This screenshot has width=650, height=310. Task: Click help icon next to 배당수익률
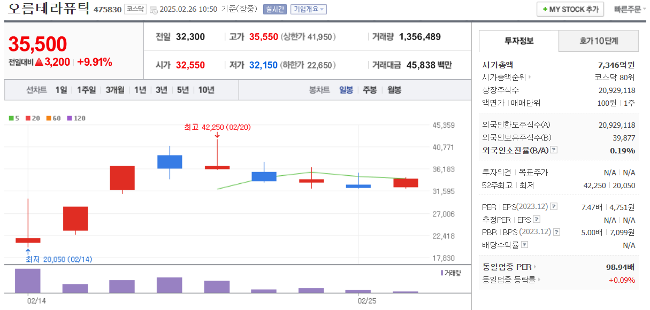(x=524, y=245)
